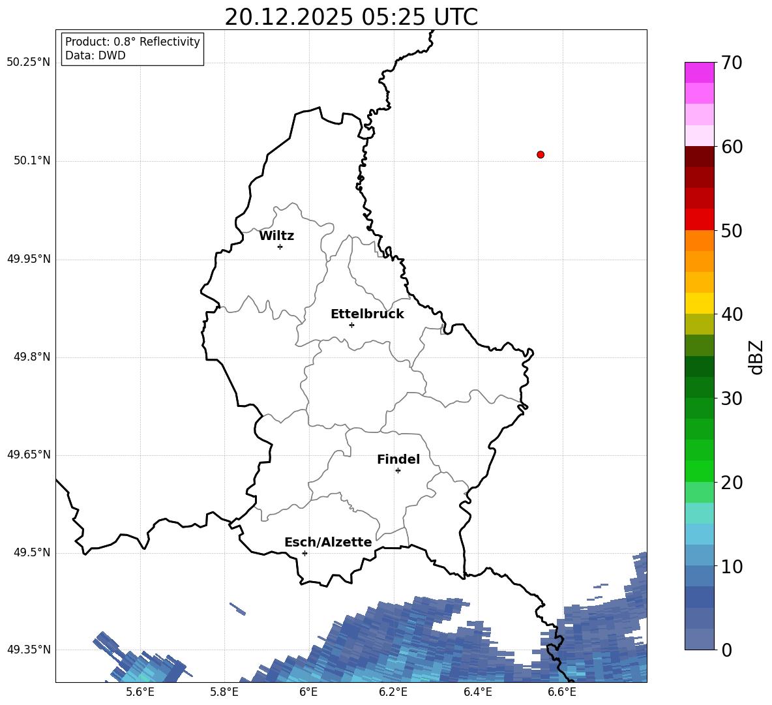This screenshot has width=772, height=705.
Task: Click the Findel city label
Action: [x=398, y=459]
